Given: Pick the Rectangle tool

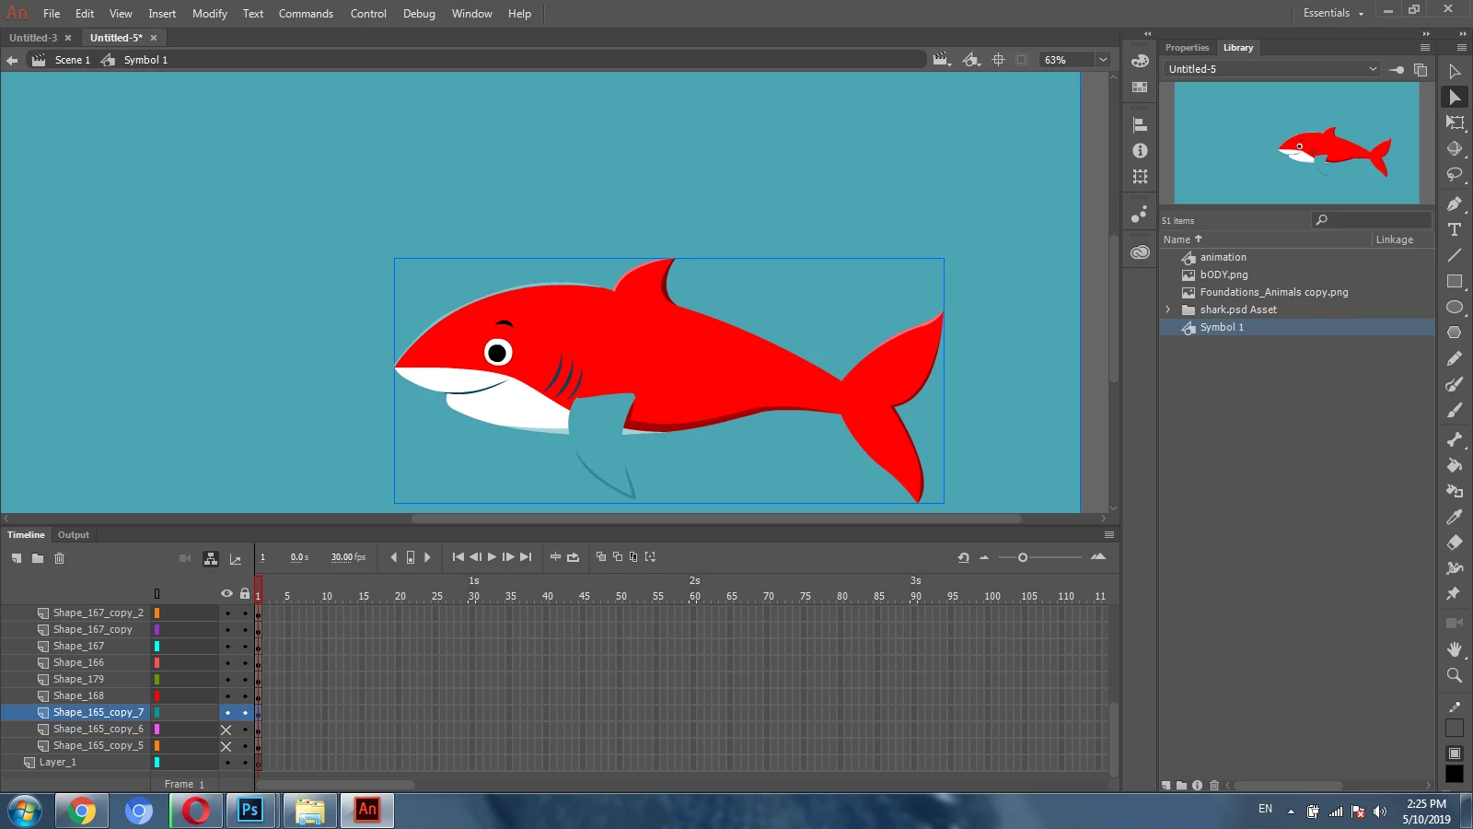Looking at the screenshot, I should point(1455,281).
